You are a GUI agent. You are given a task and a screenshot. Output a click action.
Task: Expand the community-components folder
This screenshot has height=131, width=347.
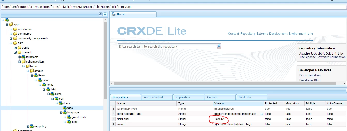[x=11, y=38]
